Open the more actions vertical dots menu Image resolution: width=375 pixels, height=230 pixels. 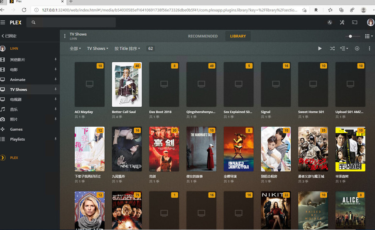pyautogui.click(x=369, y=49)
